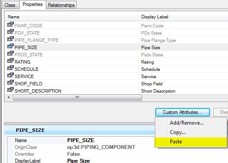Select the SHOP_FIELD property row
228x163 pixels.
117,83
